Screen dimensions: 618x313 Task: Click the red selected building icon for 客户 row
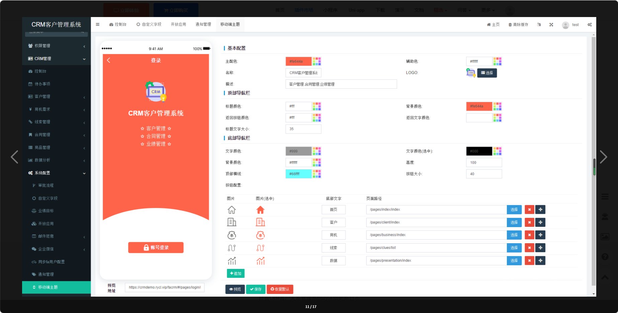tap(260, 222)
